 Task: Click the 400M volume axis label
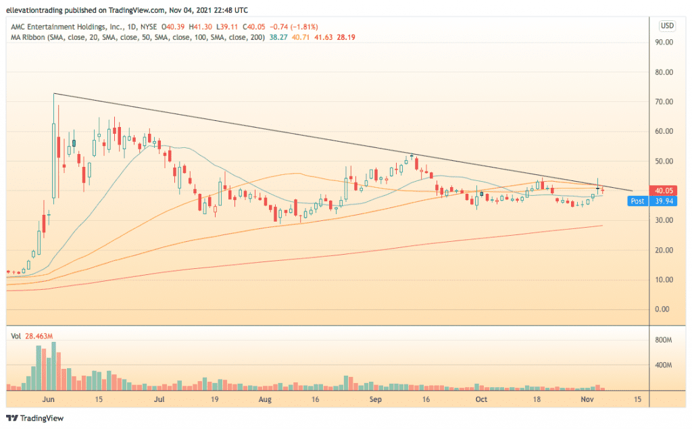click(x=664, y=365)
